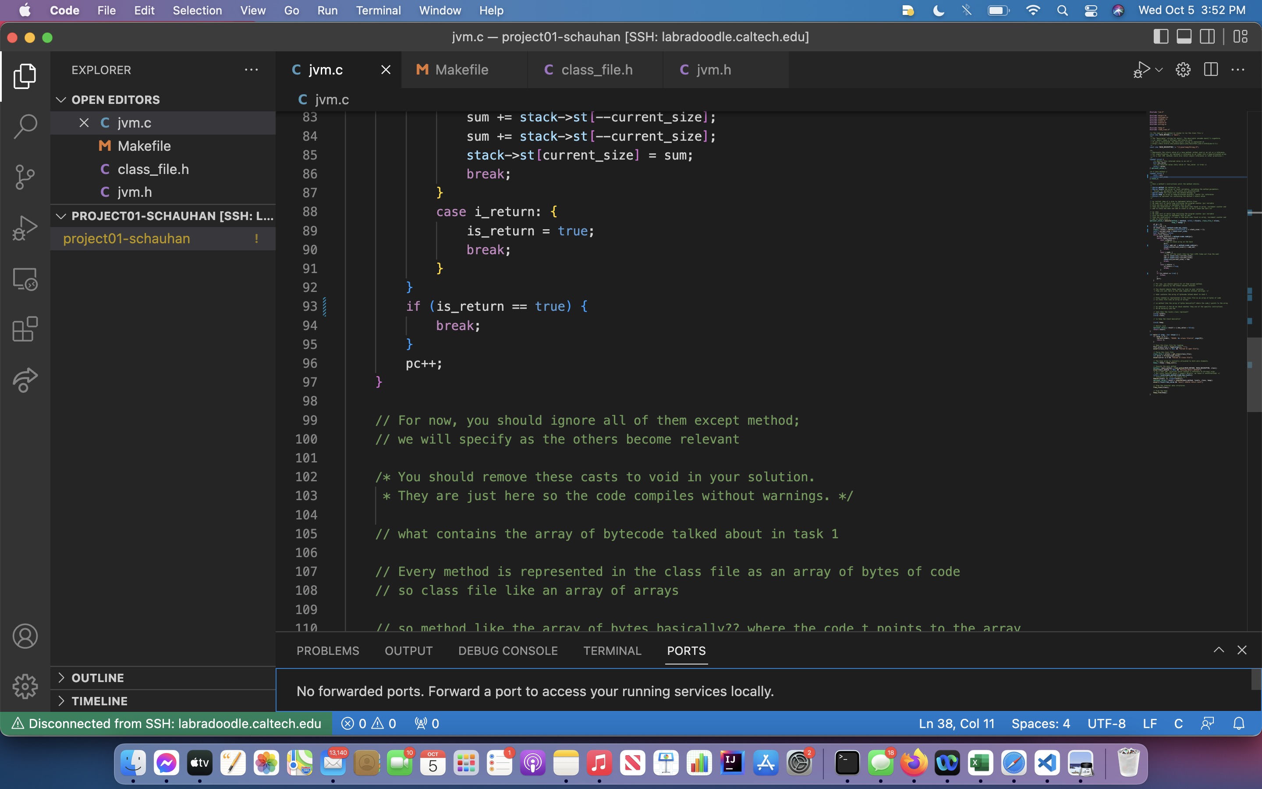This screenshot has width=1262, height=789.
Task: Open Source Control view icon
Action: point(25,177)
